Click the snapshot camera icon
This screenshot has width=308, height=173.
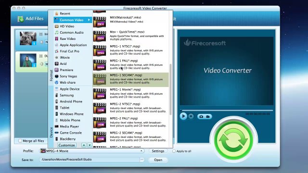tap(201, 116)
